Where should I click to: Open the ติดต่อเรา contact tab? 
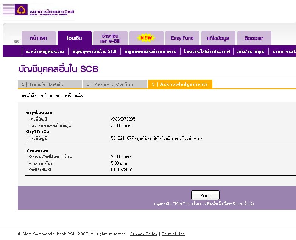point(254,38)
